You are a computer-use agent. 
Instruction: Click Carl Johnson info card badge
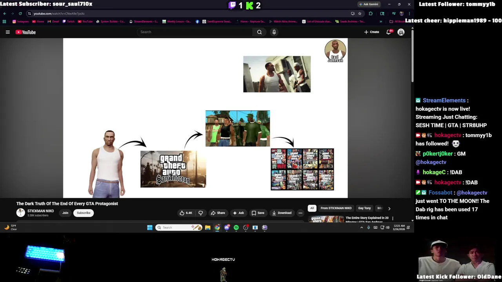(335, 51)
